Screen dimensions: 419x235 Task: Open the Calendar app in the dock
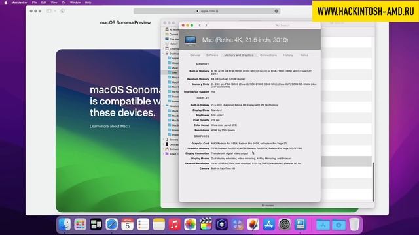pyautogui.click(x=128, y=225)
